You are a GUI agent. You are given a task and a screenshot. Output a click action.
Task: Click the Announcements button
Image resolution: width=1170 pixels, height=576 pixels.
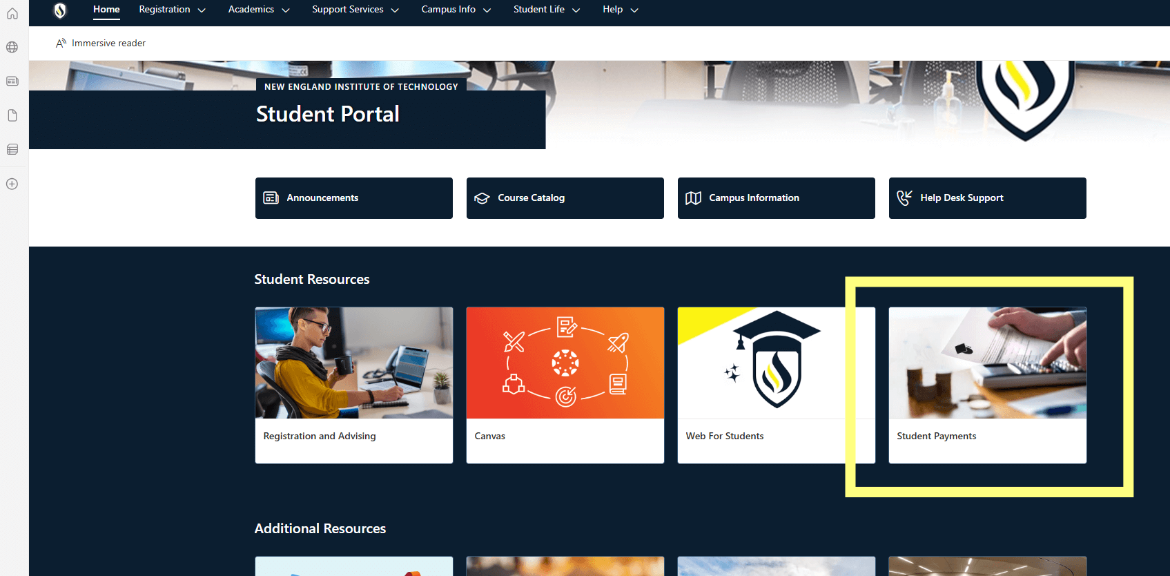353,198
